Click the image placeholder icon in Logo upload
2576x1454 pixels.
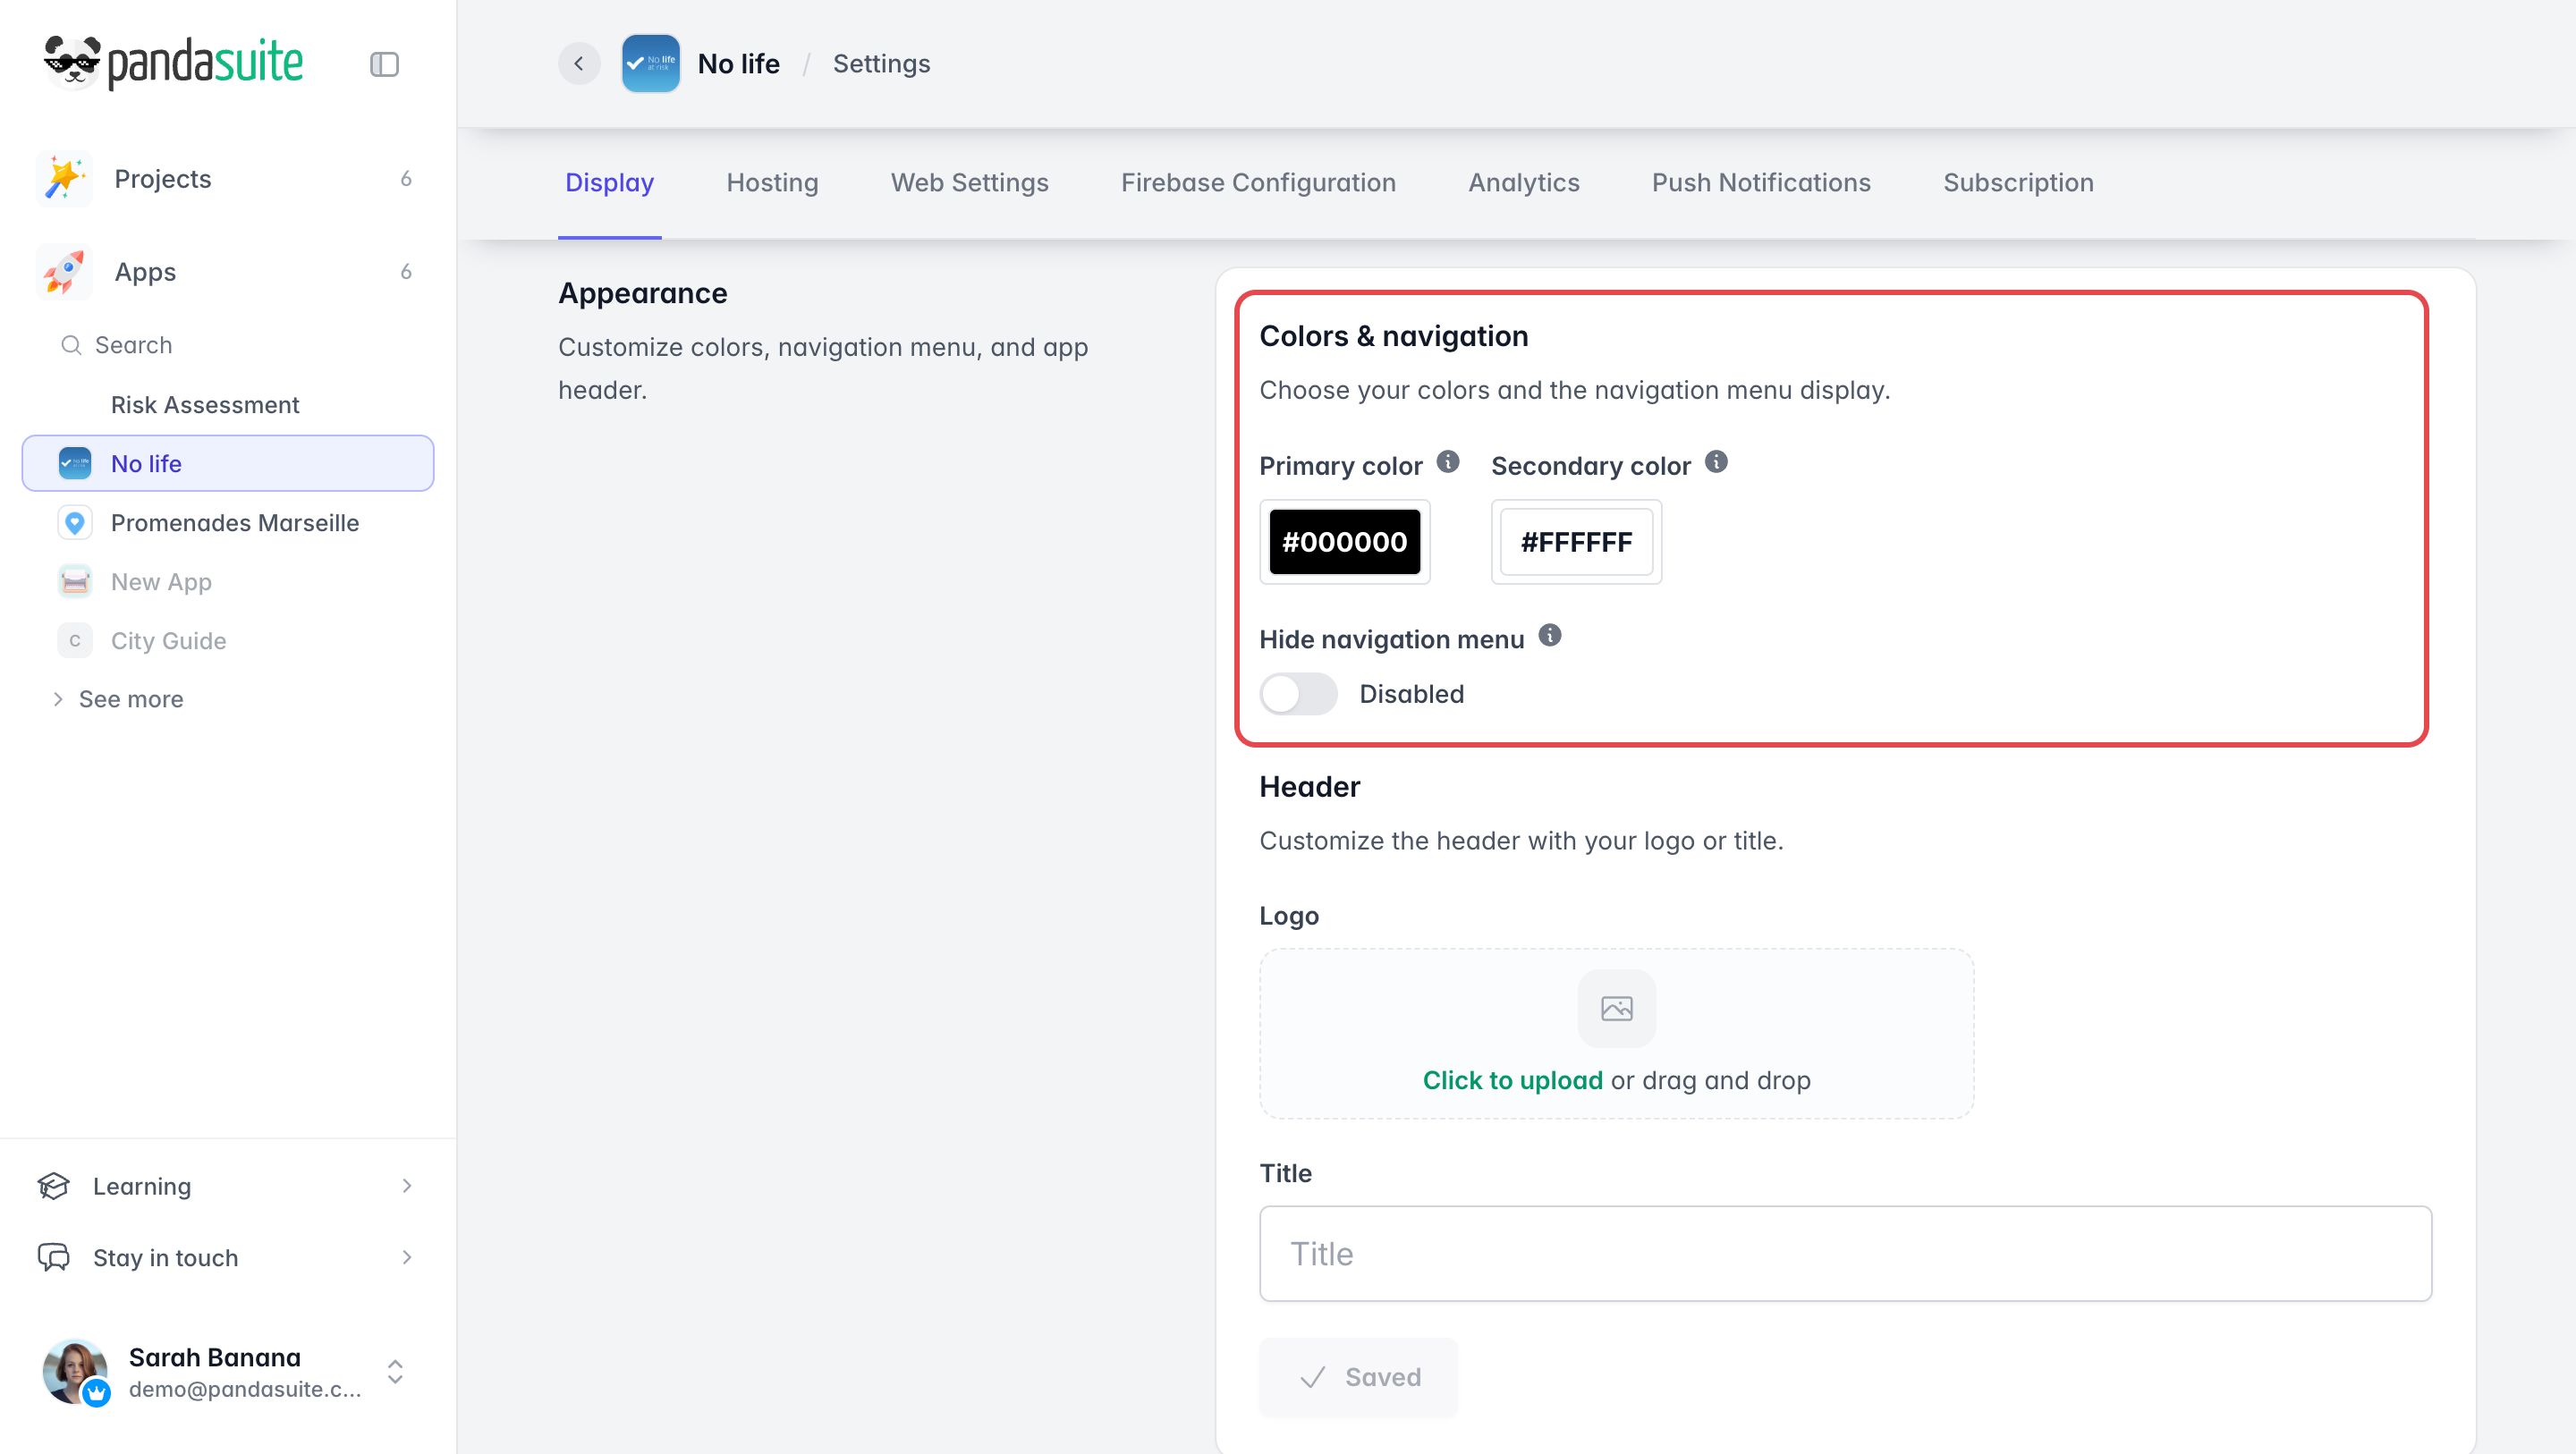point(1617,1008)
